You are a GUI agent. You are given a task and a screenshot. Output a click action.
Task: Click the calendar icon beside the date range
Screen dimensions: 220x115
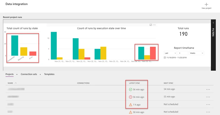click(165, 58)
